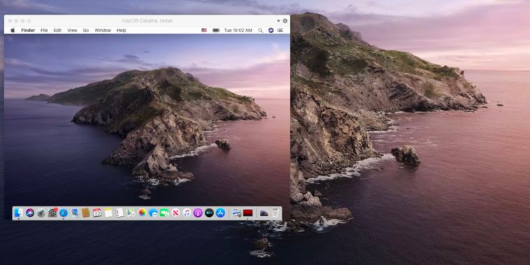Open the Go menu
The width and height of the screenshot is (530, 265).
[86, 30]
